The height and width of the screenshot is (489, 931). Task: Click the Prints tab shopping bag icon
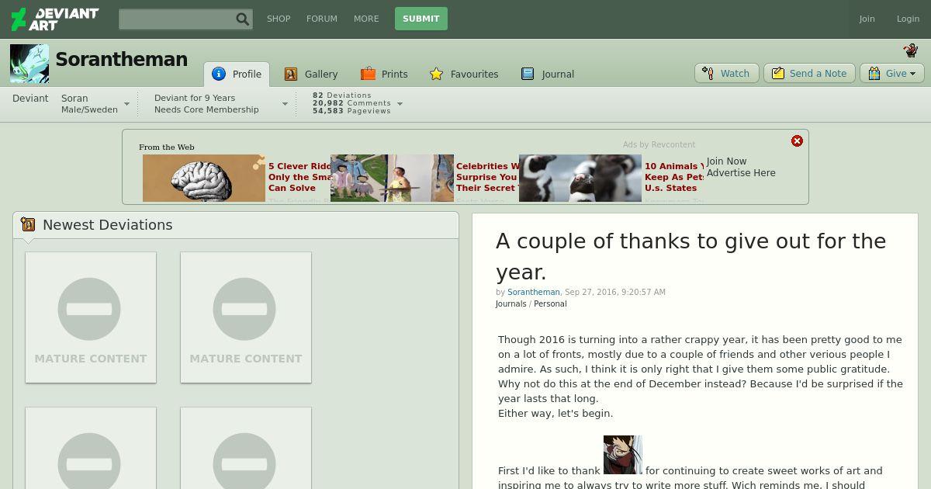[368, 74]
